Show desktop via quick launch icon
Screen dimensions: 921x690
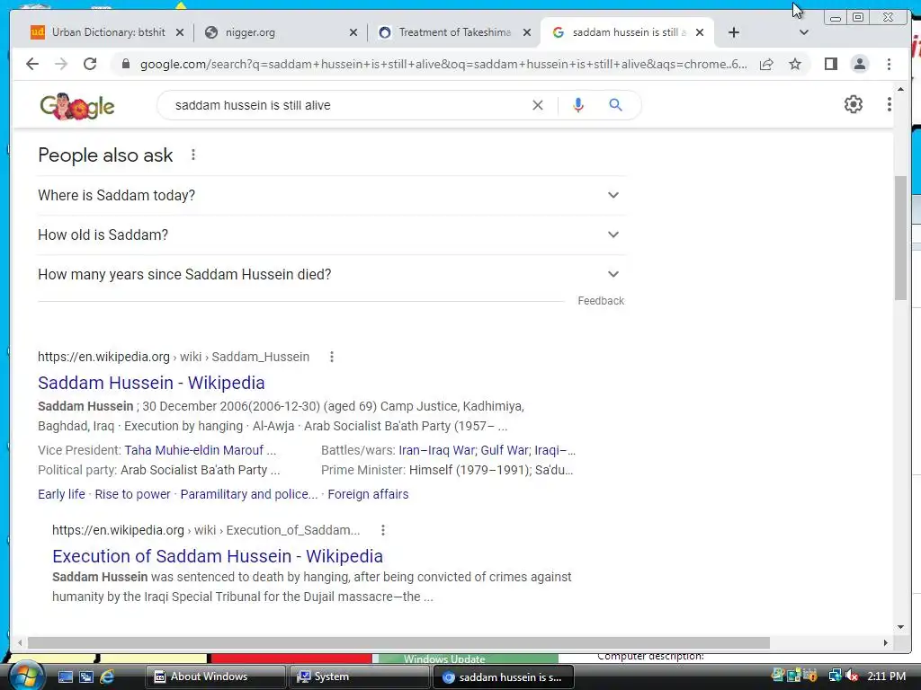click(65, 677)
